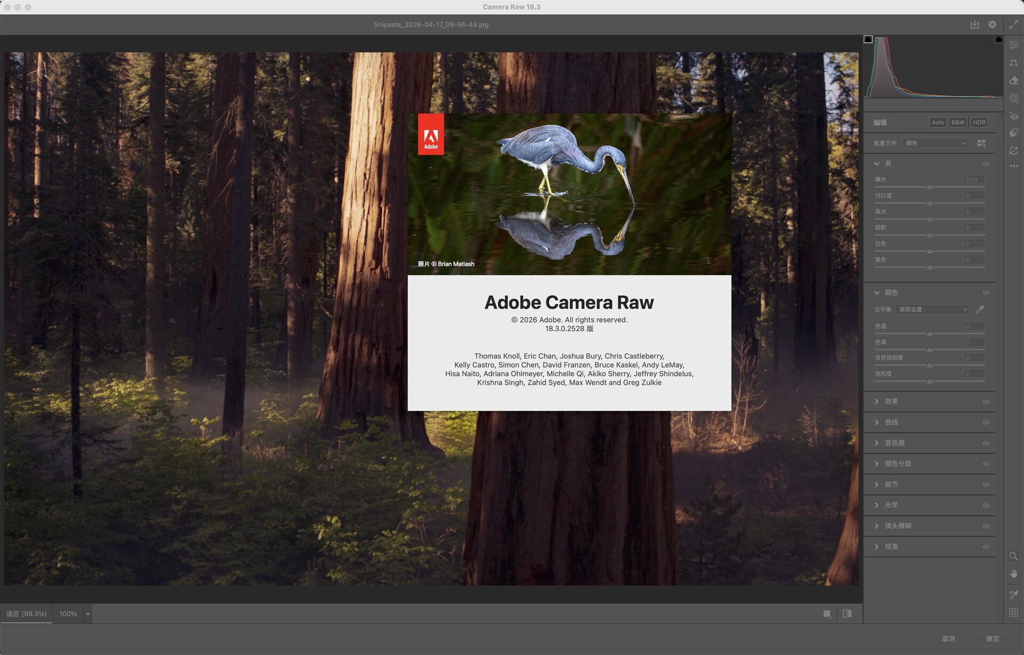
Task: Select the Red Eye tool
Action: tap(1013, 116)
